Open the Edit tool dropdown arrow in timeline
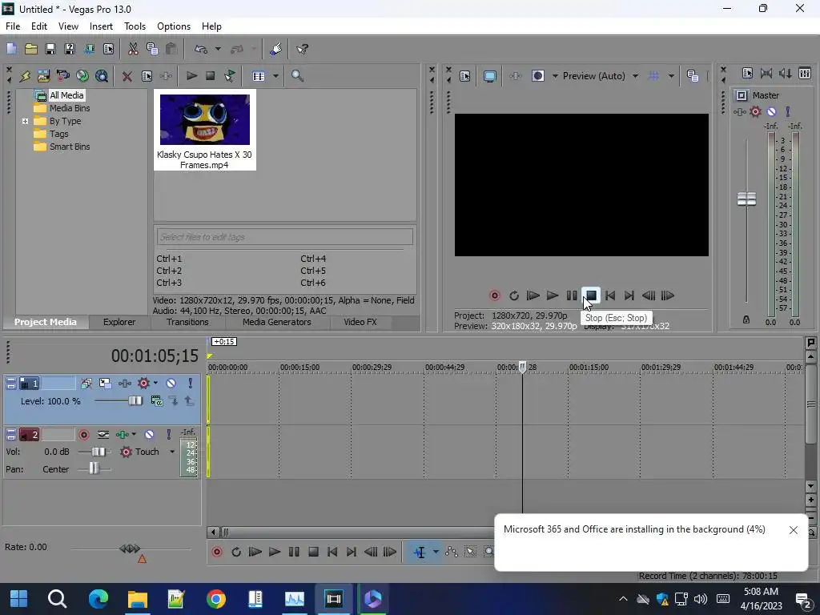This screenshot has width=820, height=615. pos(436,553)
